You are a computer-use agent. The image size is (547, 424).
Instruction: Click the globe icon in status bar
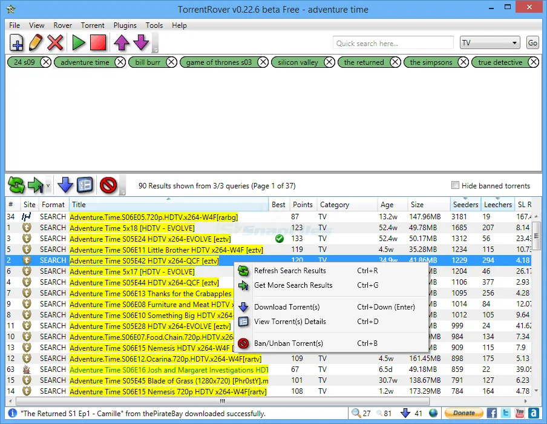pyautogui.click(x=433, y=413)
